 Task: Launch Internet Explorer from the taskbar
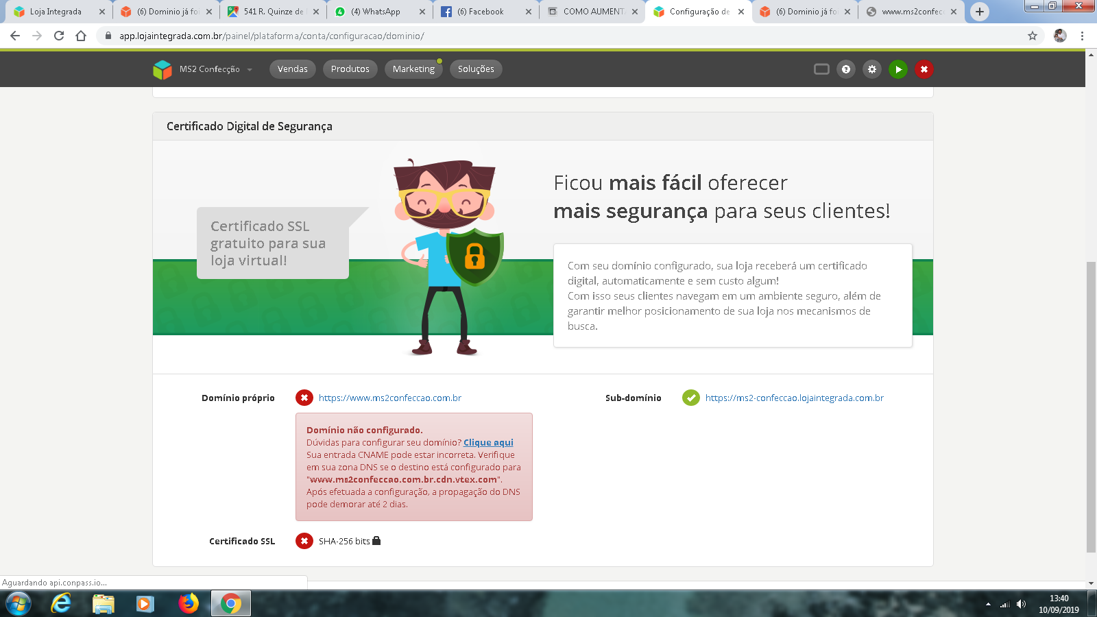pos(62,603)
